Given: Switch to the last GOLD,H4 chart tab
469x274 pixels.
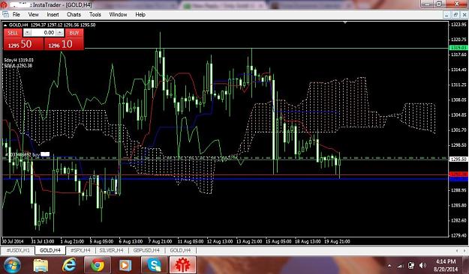Looking at the screenshot, I should (x=180, y=251).
